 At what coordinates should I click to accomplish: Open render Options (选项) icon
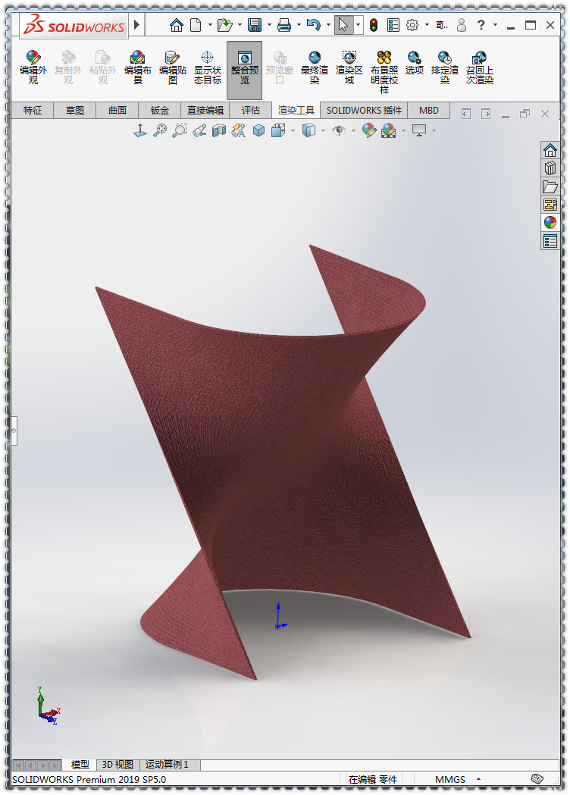[414, 62]
